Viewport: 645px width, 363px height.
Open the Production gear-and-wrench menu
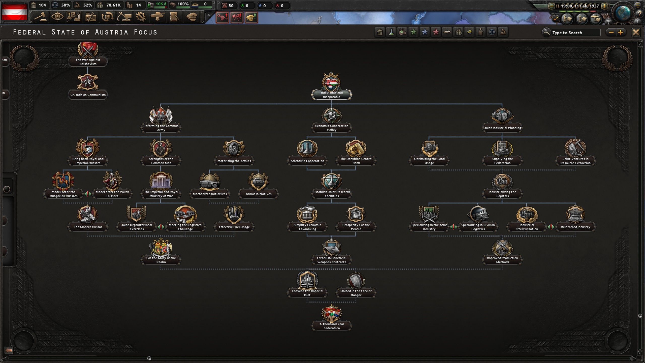click(x=141, y=17)
